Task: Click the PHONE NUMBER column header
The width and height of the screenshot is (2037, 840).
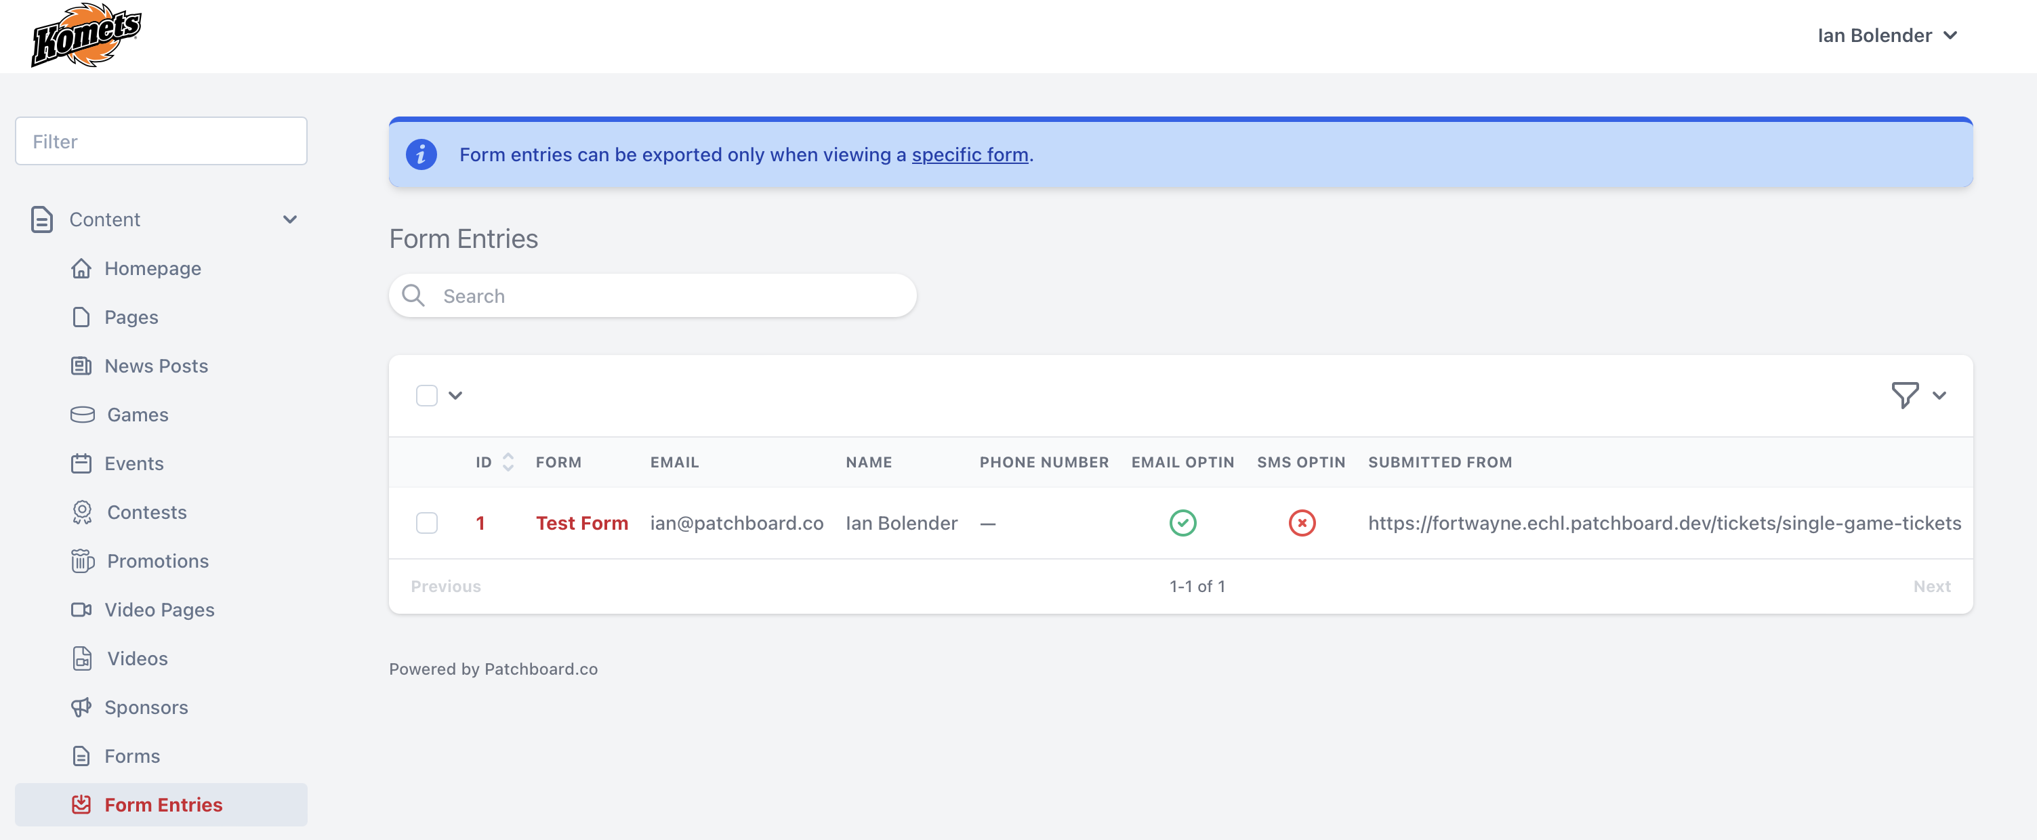Action: (1044, 462)
